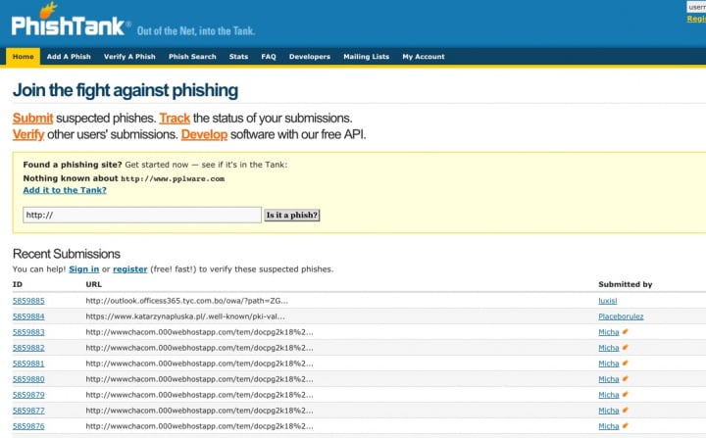
Task: Open submission ID 5859884
Action: (x=28, y=316)
